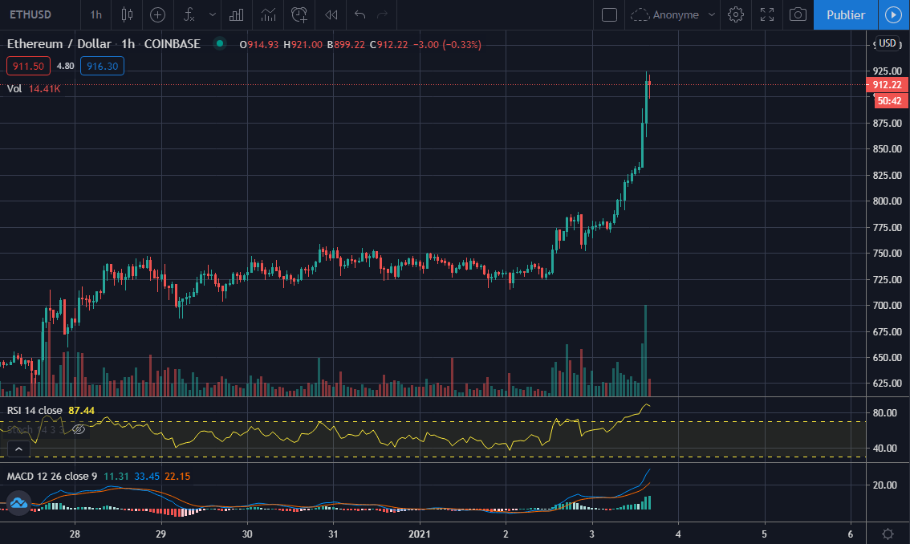This screenshot has height=544, width=910.
Task: Click the 80.00 RSI scale label
Action: tap(885, 412)
